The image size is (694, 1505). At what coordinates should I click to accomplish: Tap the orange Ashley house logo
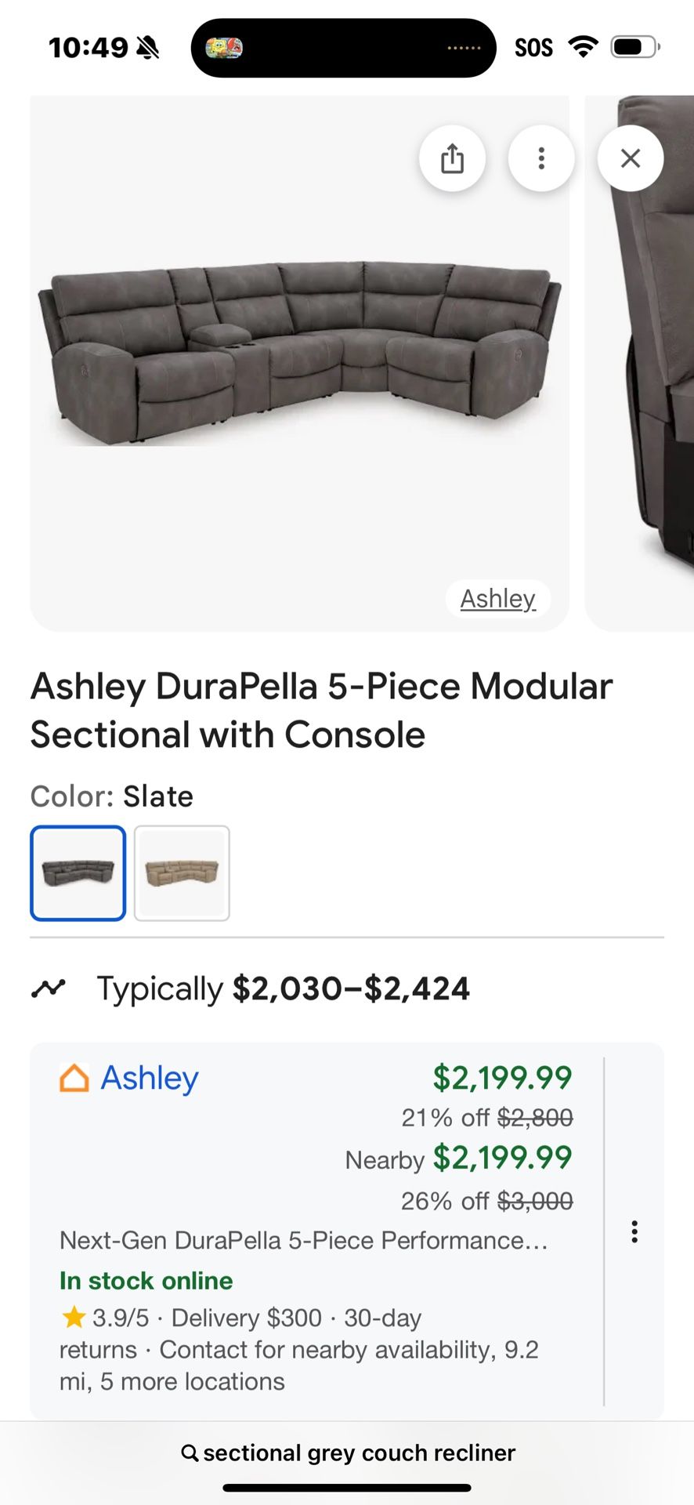pos(74,1078)
